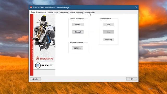Switch to the License Usage tab
Image resolution: width=167 pixels, height=94 pixels.
(x=53, y=13)
